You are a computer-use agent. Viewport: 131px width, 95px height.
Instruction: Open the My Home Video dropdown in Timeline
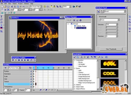coord(20,68)
